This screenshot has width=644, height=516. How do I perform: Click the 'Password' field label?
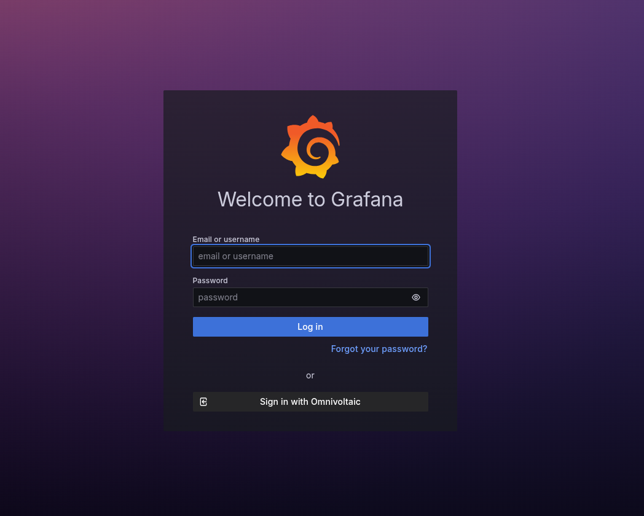click(210, 281)
